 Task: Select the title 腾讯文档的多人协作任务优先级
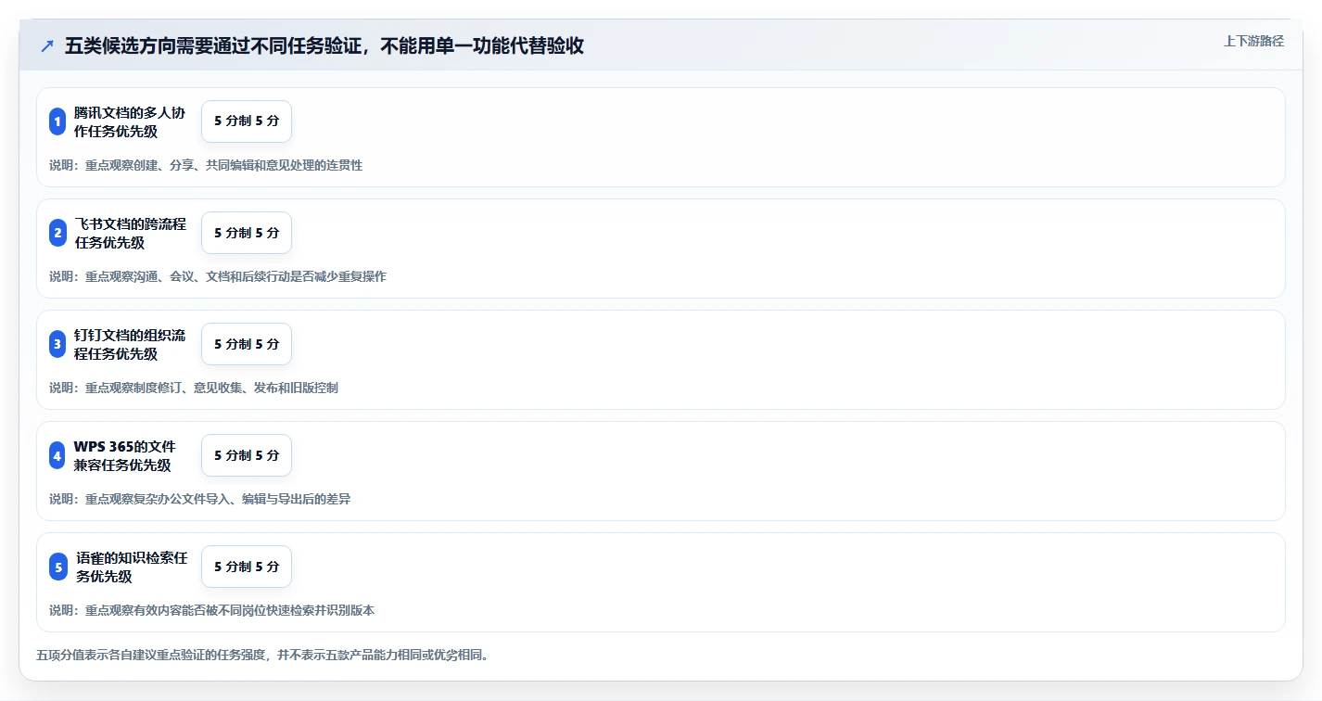tap(130, 121)
